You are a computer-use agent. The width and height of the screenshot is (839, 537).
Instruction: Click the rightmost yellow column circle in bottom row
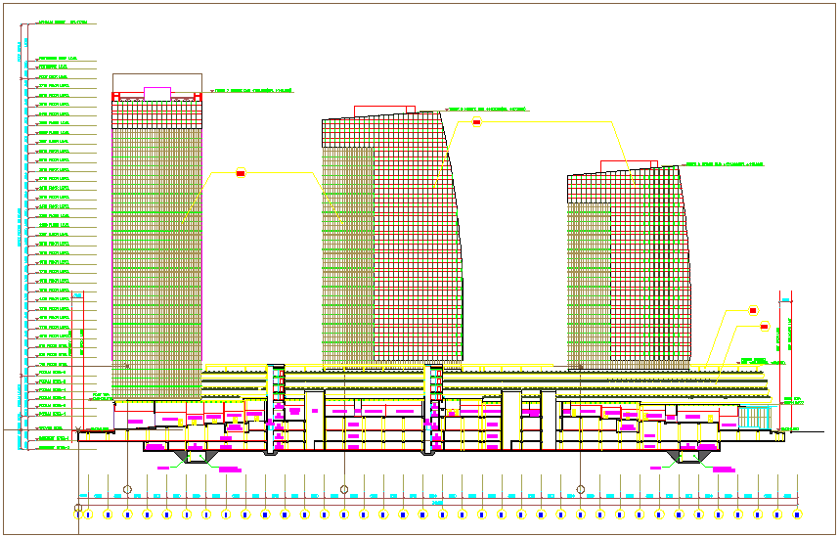click(796, 515)
